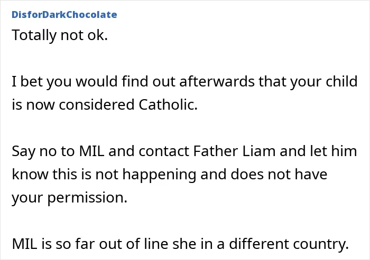Click the name 'Father Liam' in the text
Image resolution: width=370 pixels, height=260 pixels.
point(234,151)
